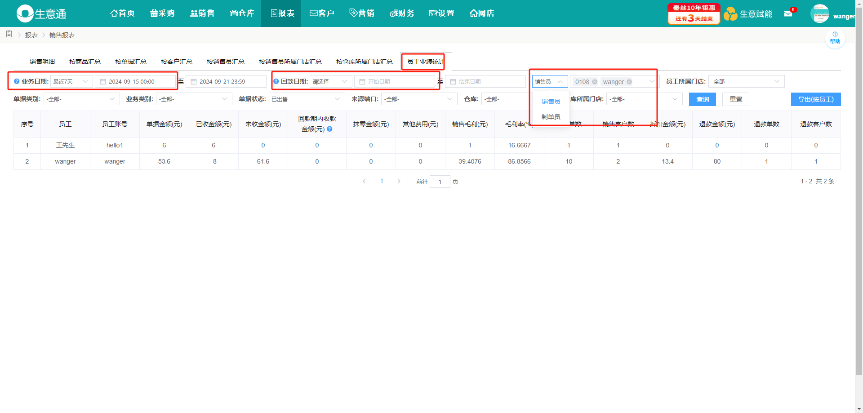Open the 最近7天 date range dropdown
The height and width of the screenshot is (413, 863).
(x=71, y=81)
